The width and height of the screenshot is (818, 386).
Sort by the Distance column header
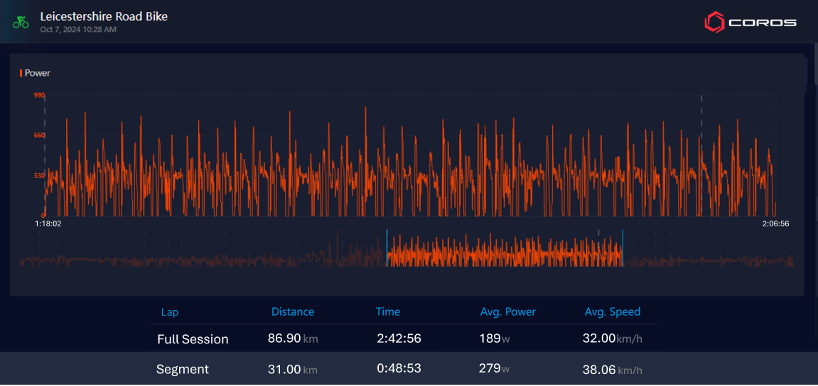click(292, 312)
